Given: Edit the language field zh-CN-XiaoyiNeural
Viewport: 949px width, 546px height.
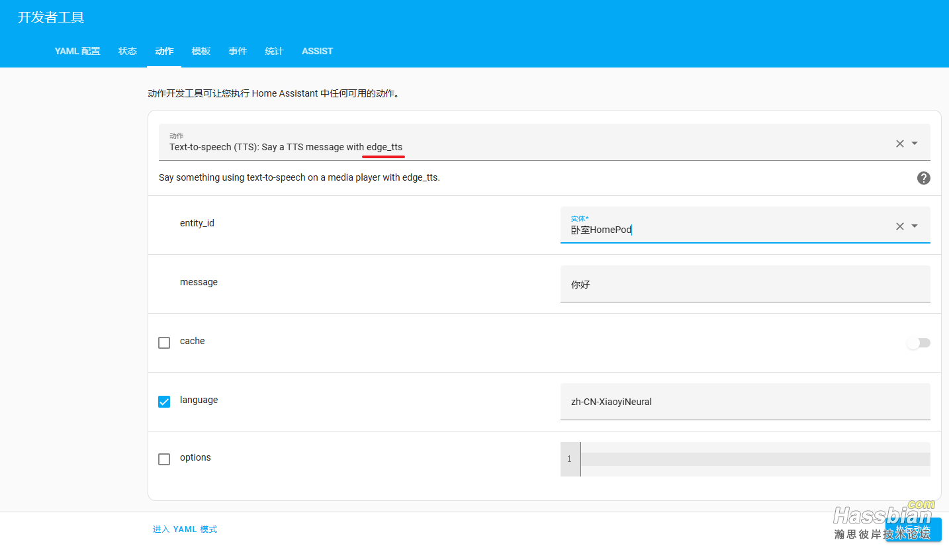Looking at the screenshot, I should [x=745, y=402].
